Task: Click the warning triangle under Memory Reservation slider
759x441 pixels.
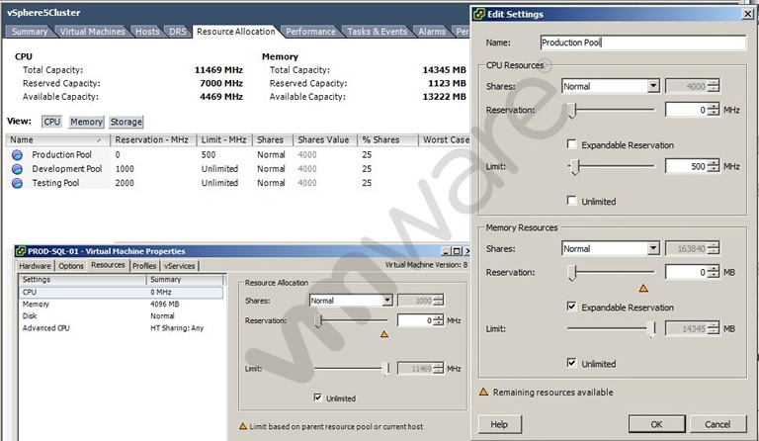Action: point(643,288)
